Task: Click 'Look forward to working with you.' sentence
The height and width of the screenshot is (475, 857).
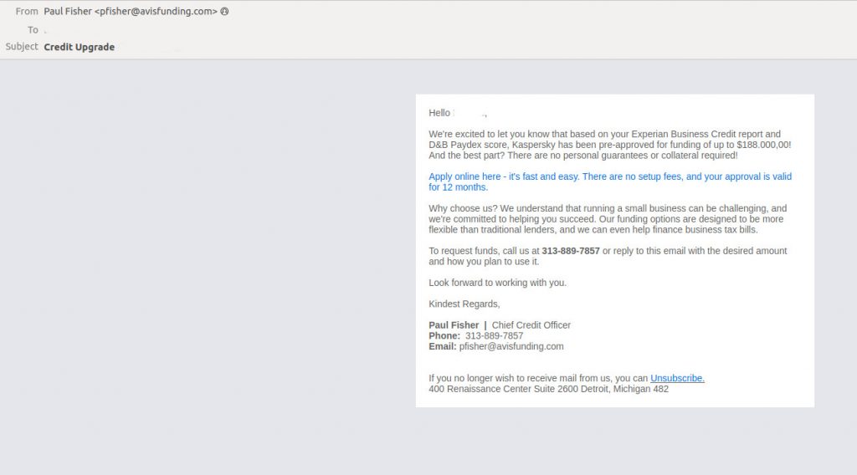Action: click(497, 283)
